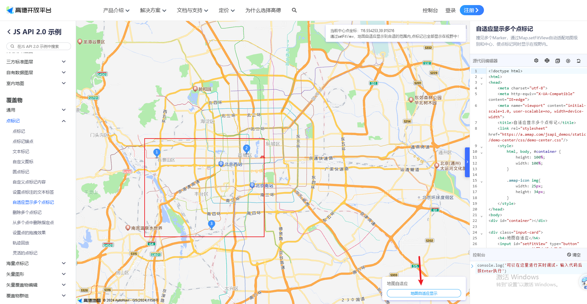Click the 高德地图 logo at map bottom
587x304 pixels.
(89, 300)
